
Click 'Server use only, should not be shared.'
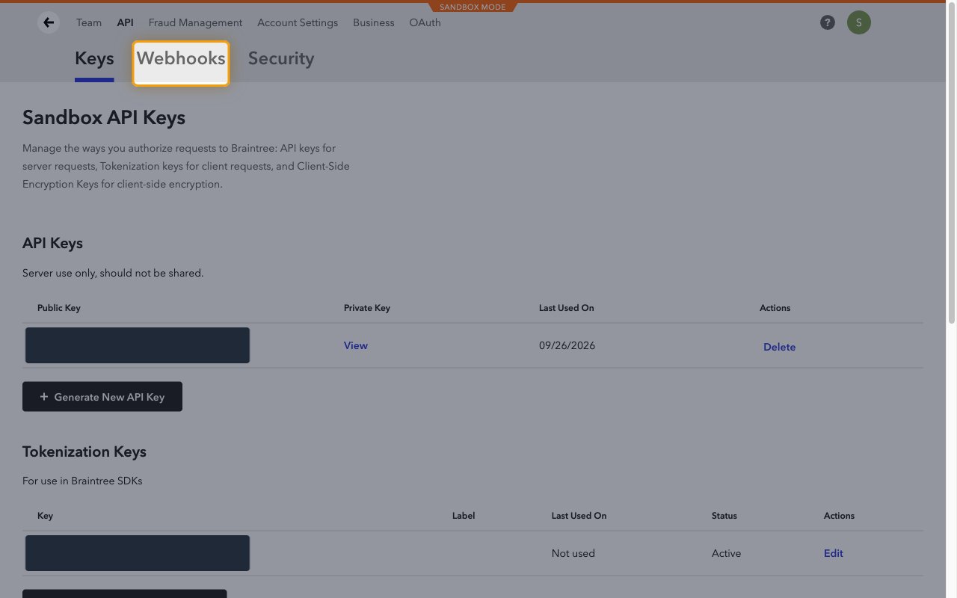point(113,273)
